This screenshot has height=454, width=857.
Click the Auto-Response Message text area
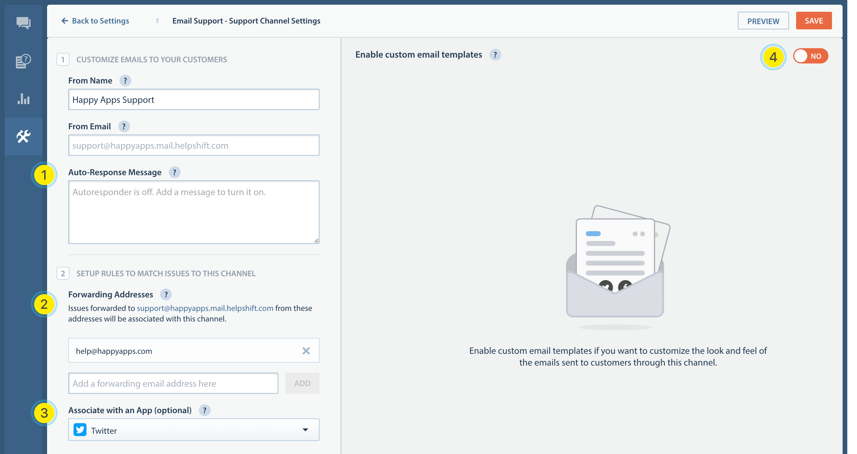coord(194,212)
